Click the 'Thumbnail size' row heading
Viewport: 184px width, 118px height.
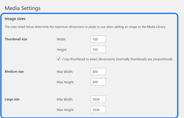(16, 39)
